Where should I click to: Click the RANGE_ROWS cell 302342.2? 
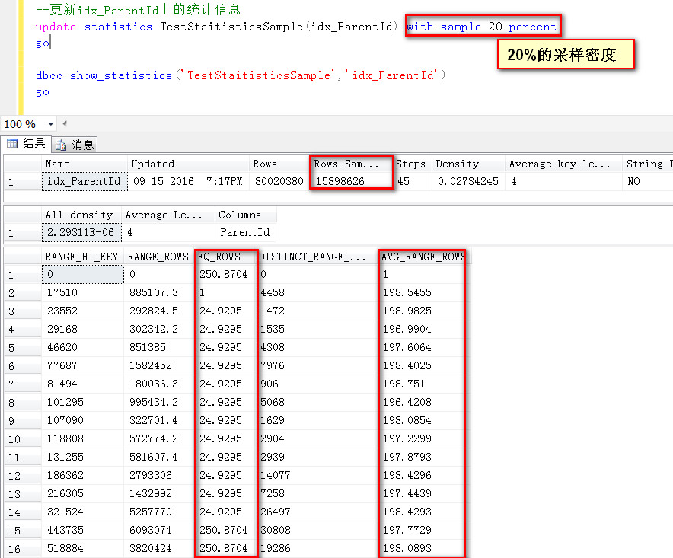158,329
